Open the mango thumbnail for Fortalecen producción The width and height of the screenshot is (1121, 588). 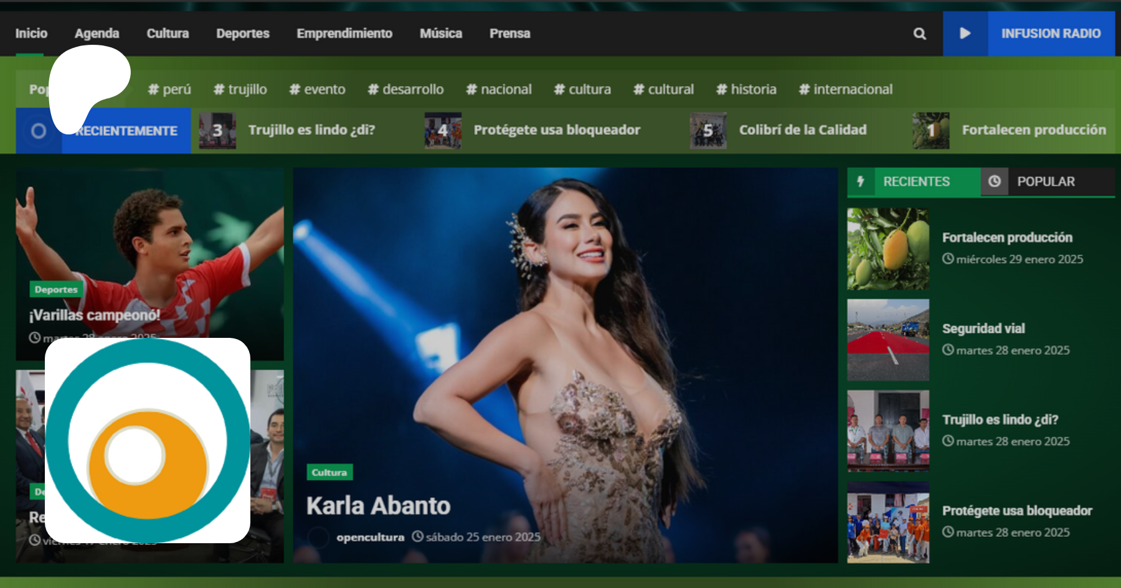[888, 249]
